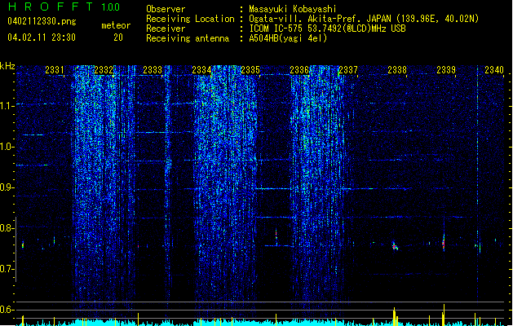
Task: Click the Receiver field label
Action: click(x=166, y=29)
